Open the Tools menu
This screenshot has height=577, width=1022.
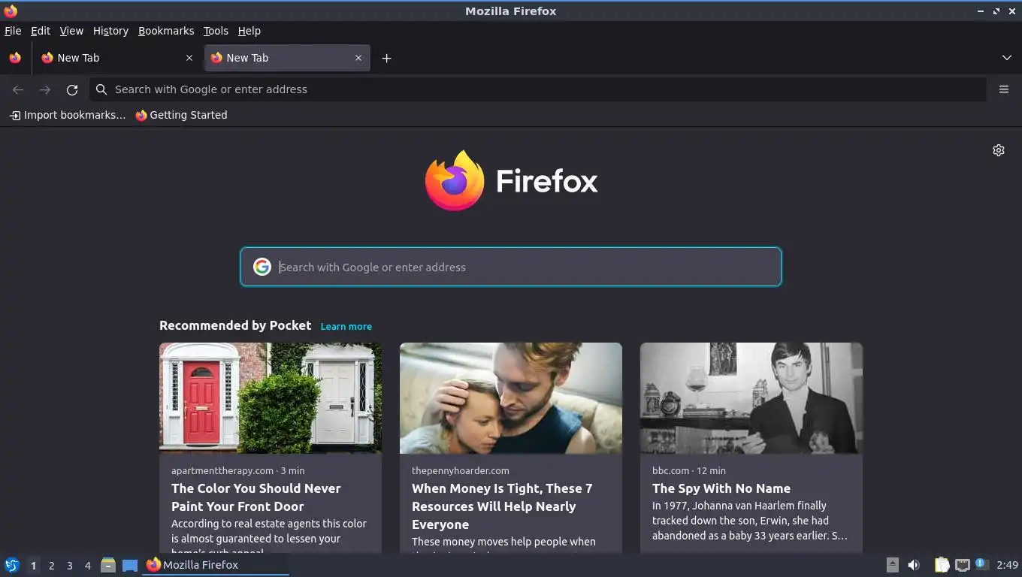pyautogui.click(x=216, y=31)
